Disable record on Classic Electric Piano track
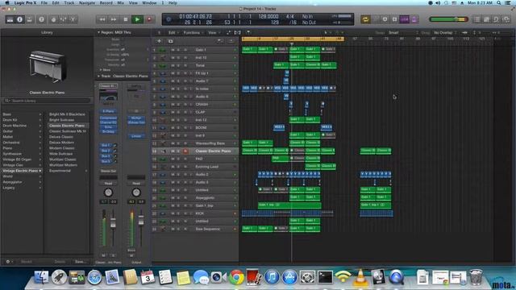This screenshot has height=290, width=516. click(x=185, y=151)
